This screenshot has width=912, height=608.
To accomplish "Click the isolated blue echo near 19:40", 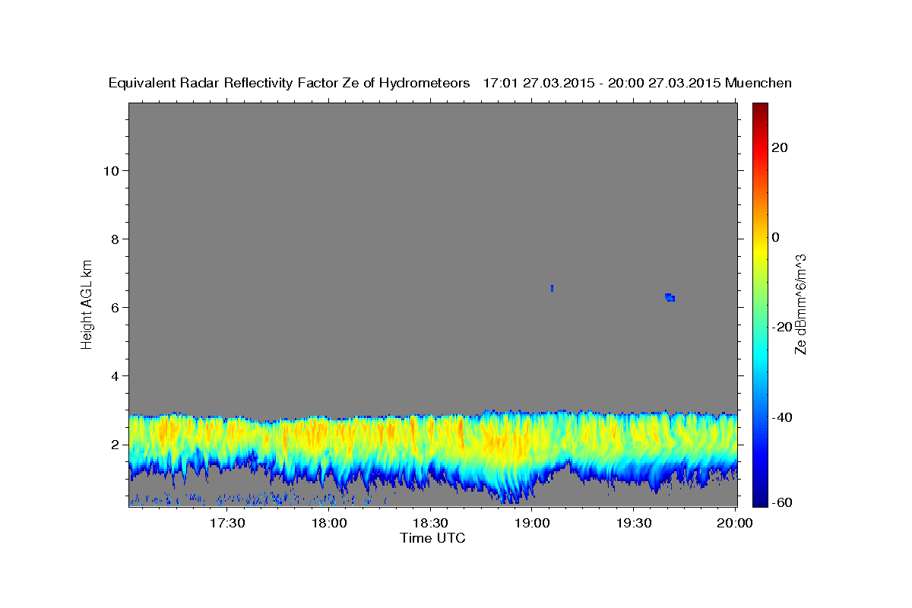I will click(670, 297).
